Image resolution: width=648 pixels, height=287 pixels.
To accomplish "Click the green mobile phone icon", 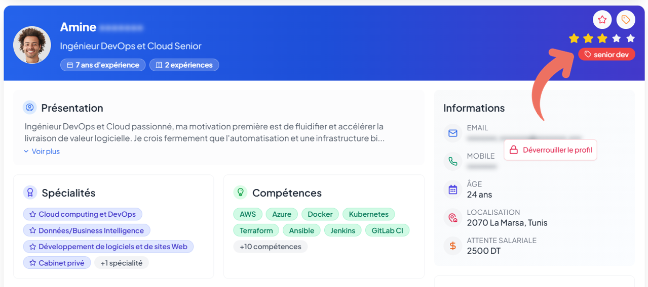I will (x=452, y=162).
